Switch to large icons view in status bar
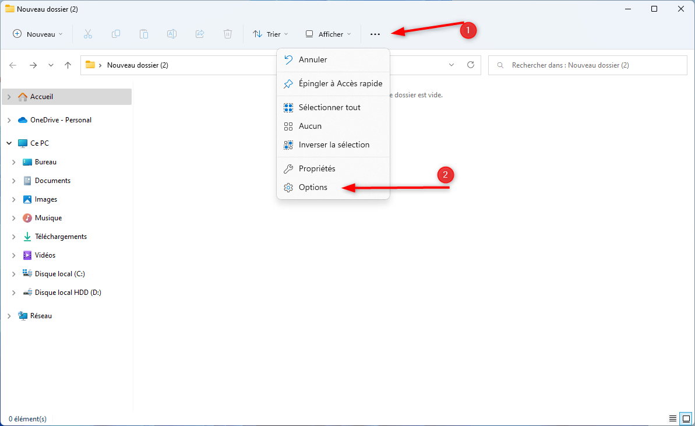The width and height of the screenshot is (695, 426). coord(686,418)
